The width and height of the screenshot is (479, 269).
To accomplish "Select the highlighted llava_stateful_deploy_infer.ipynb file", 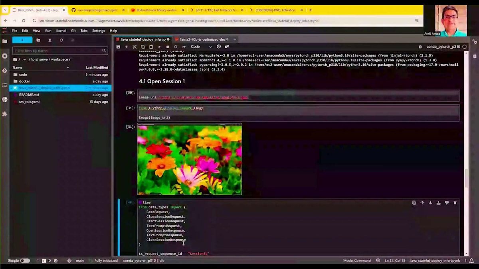I will tap(60, 88).
